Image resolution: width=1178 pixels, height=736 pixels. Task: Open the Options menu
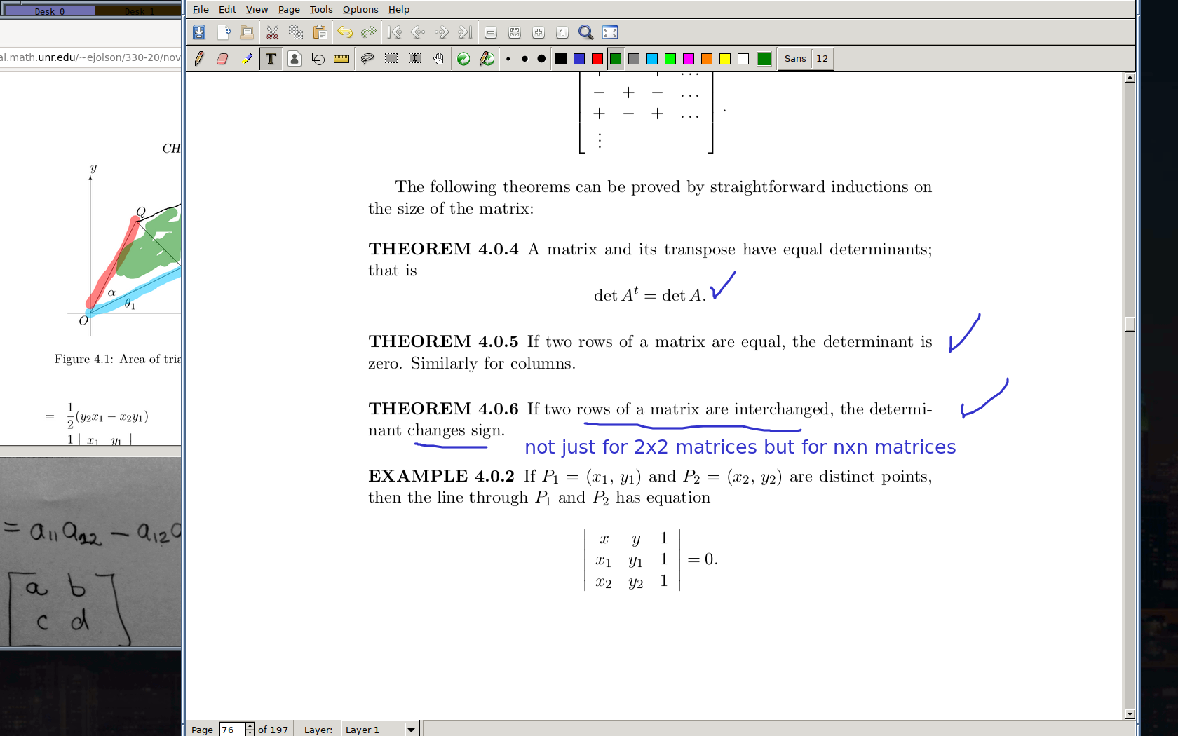(x=360, y=9)
